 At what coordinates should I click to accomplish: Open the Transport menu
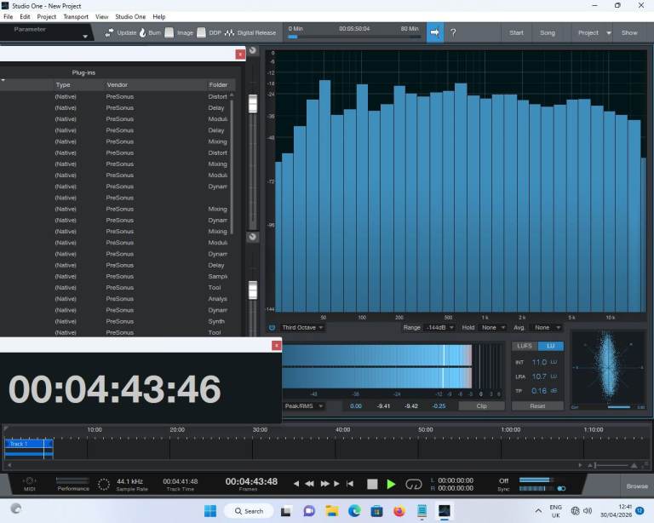(75, 17)
